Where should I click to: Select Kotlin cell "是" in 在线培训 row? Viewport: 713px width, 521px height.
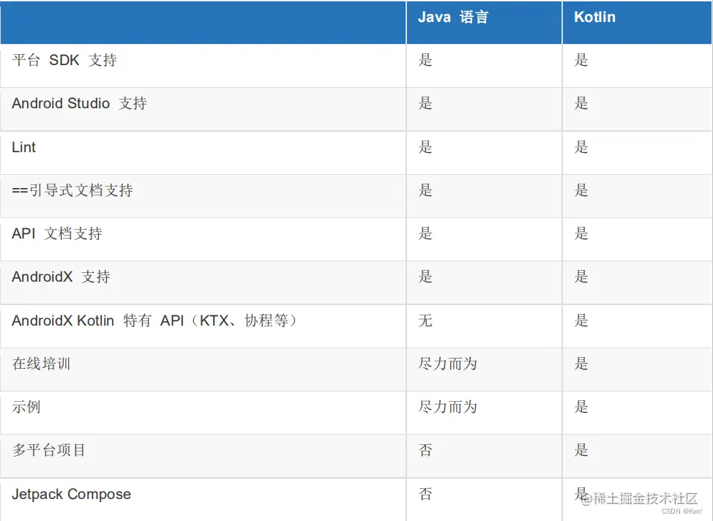pyautogui.click(x=581, y=363)
